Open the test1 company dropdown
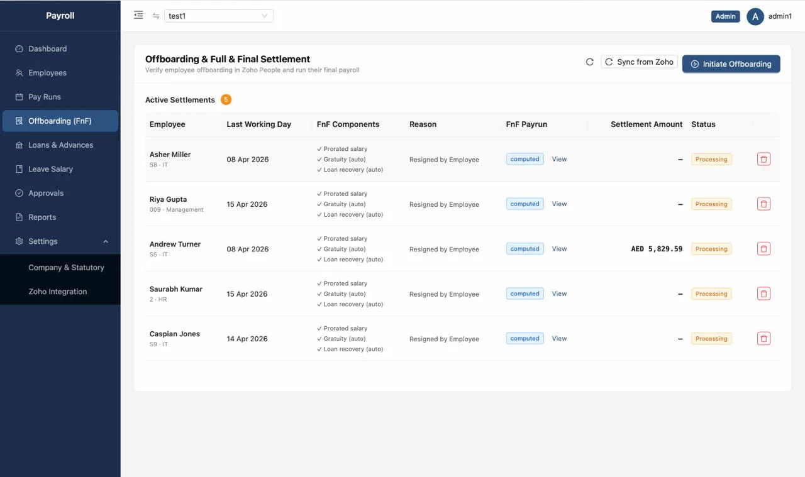The height and width of the screenshot is (477, 805). click(x=219, y=16)
